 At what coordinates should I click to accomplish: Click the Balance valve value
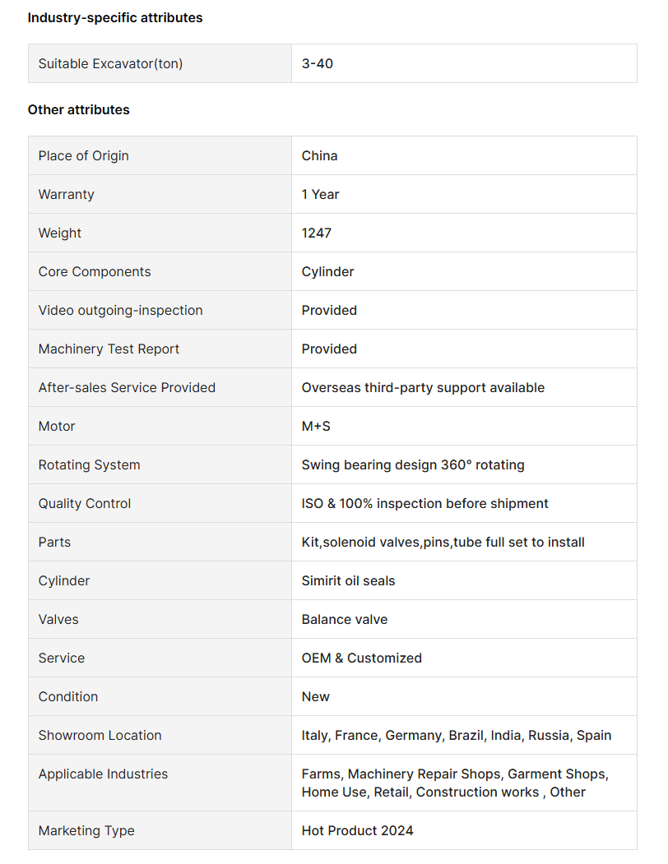345,619
